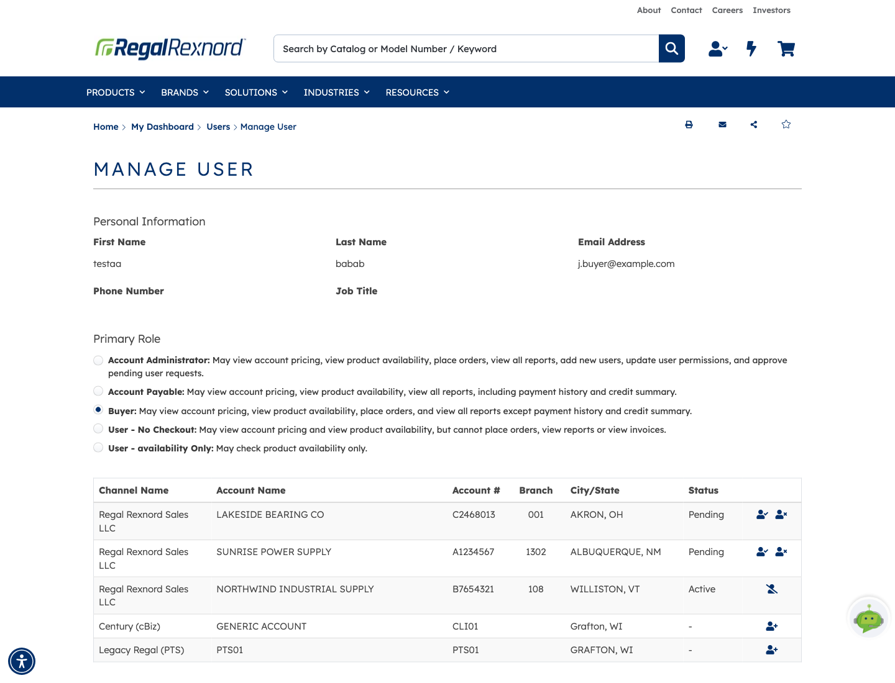Image resolution: width=895 pixels, height=683 pixels.
Task: Add user to Generic Account
Action: (x=772, y=626)
